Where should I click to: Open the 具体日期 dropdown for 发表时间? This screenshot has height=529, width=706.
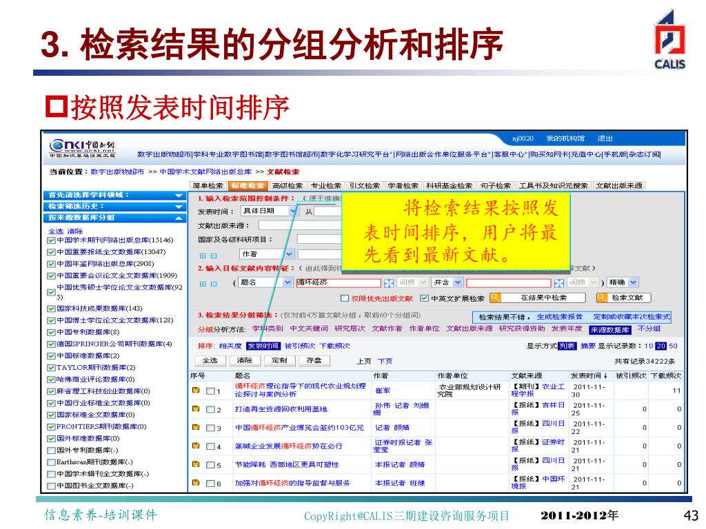pyautogui.click(x=293, y=211)
